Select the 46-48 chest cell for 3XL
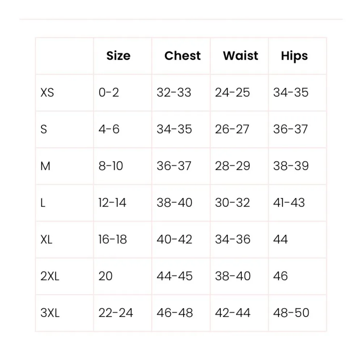Viewport: 362px width, 362px height. point(174,313)
